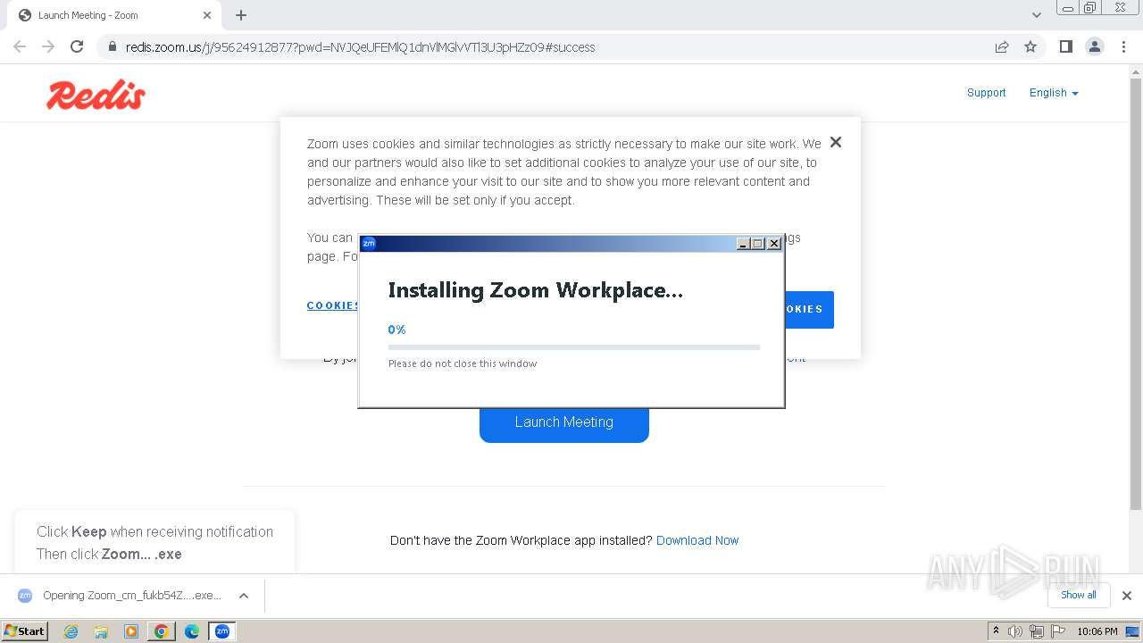The image size is (1143, 643).
Task: Open Microsoft Edge from taskbar
Action: 192,631
